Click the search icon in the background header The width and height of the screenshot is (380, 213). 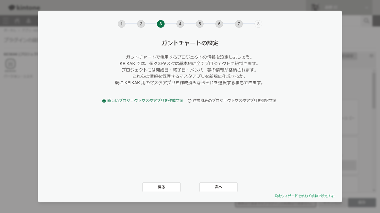[x=367, y=21]
